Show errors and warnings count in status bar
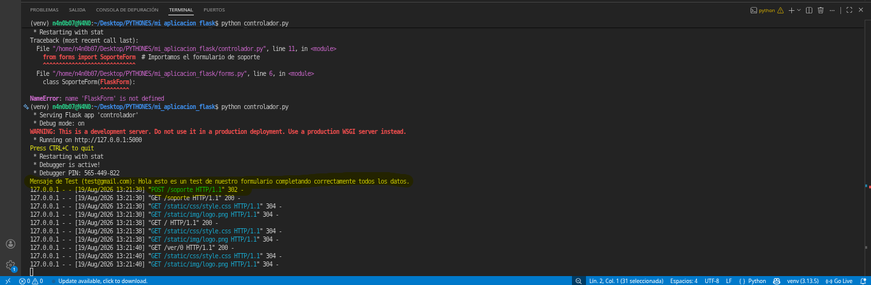Image resolution: width=871 pixels, height=285 pixels. [31, 281]
